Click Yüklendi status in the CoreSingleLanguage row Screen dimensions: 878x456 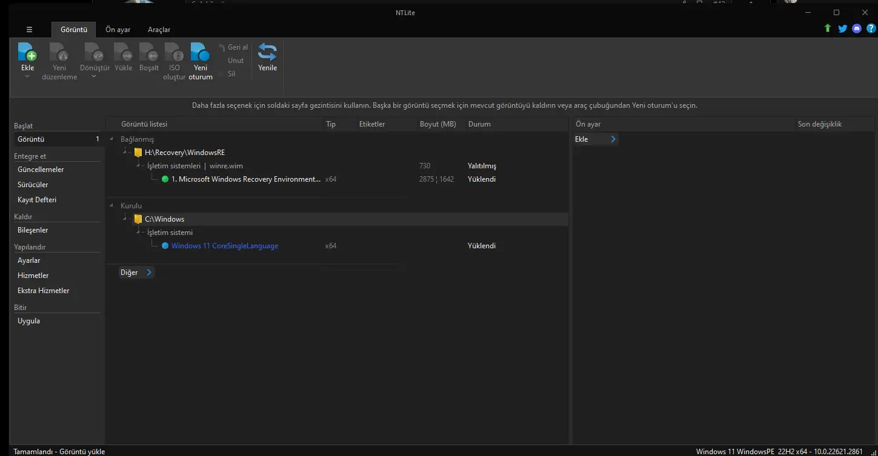coord(482,246)
